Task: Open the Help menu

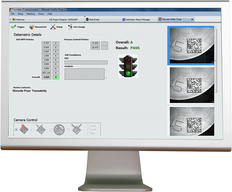Action: point(50,14)
